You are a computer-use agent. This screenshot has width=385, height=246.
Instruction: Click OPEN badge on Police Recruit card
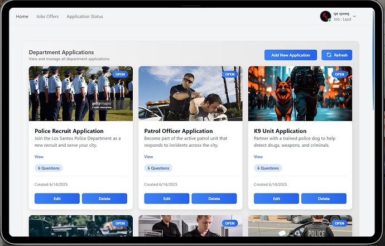tap(121, 74)
